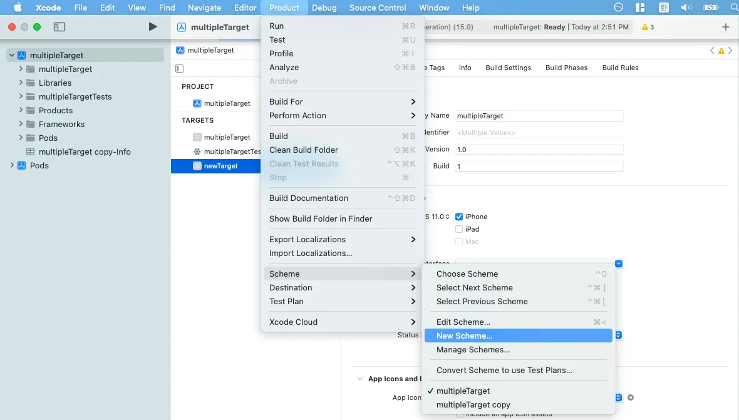Click the circular status icon in menu bar
Viewport: 739px width, 420px height.
coord(618,8)
